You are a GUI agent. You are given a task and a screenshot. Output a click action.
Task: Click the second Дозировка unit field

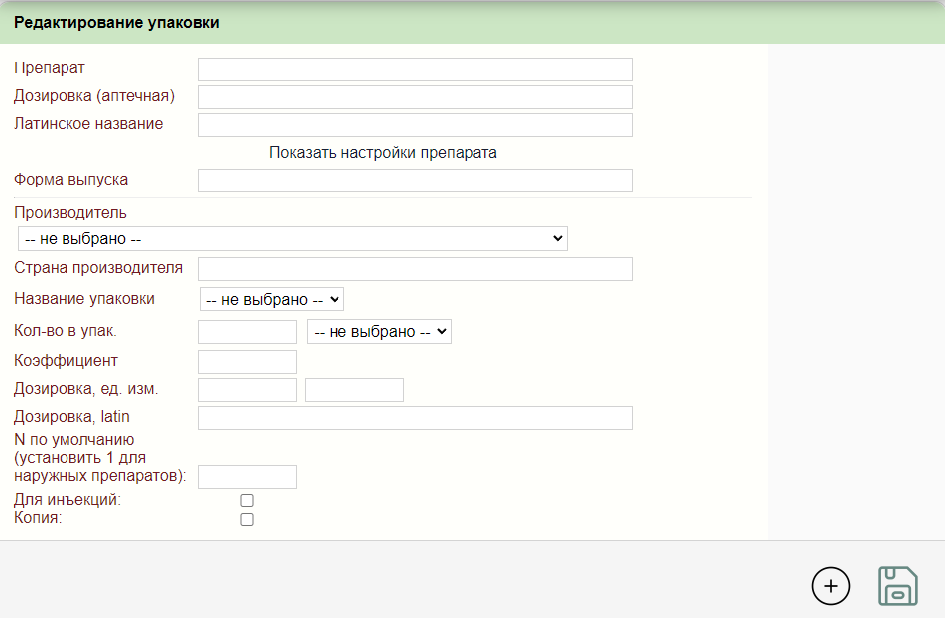(x=353, y=390)
